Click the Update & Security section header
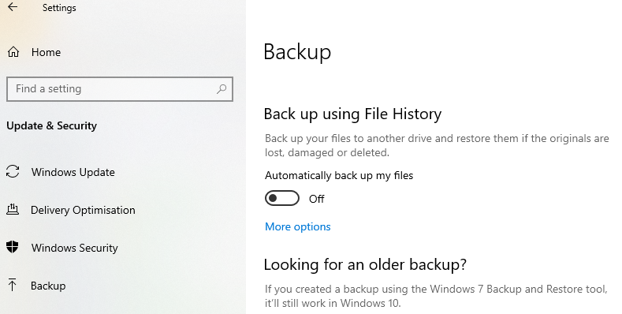 (51, 126)
